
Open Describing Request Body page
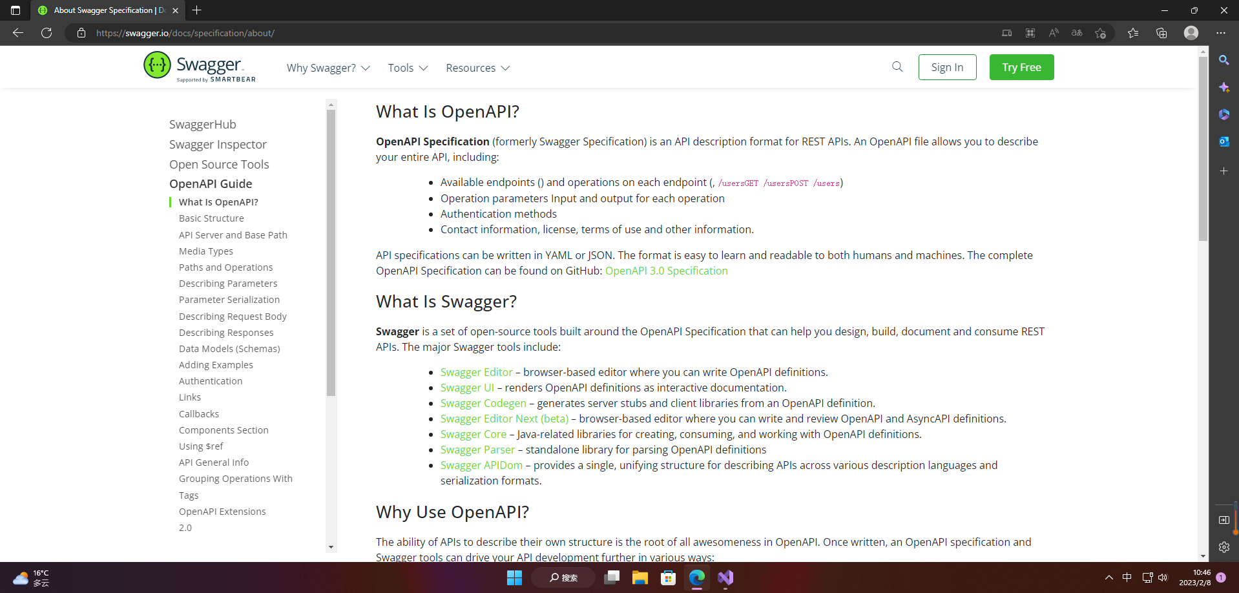[233, 317]
